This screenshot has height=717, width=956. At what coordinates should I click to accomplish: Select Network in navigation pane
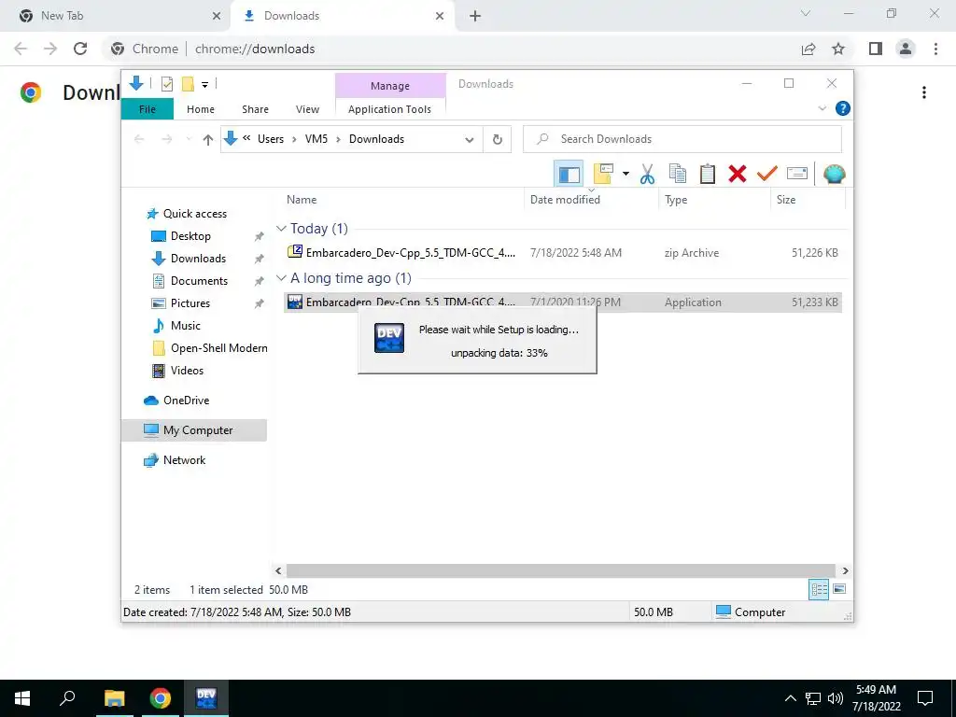point(184,460)
